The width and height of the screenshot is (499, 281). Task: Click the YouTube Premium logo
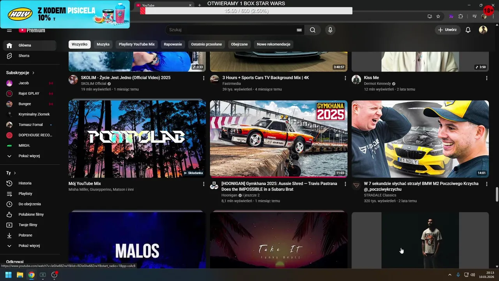pos(32,30)
